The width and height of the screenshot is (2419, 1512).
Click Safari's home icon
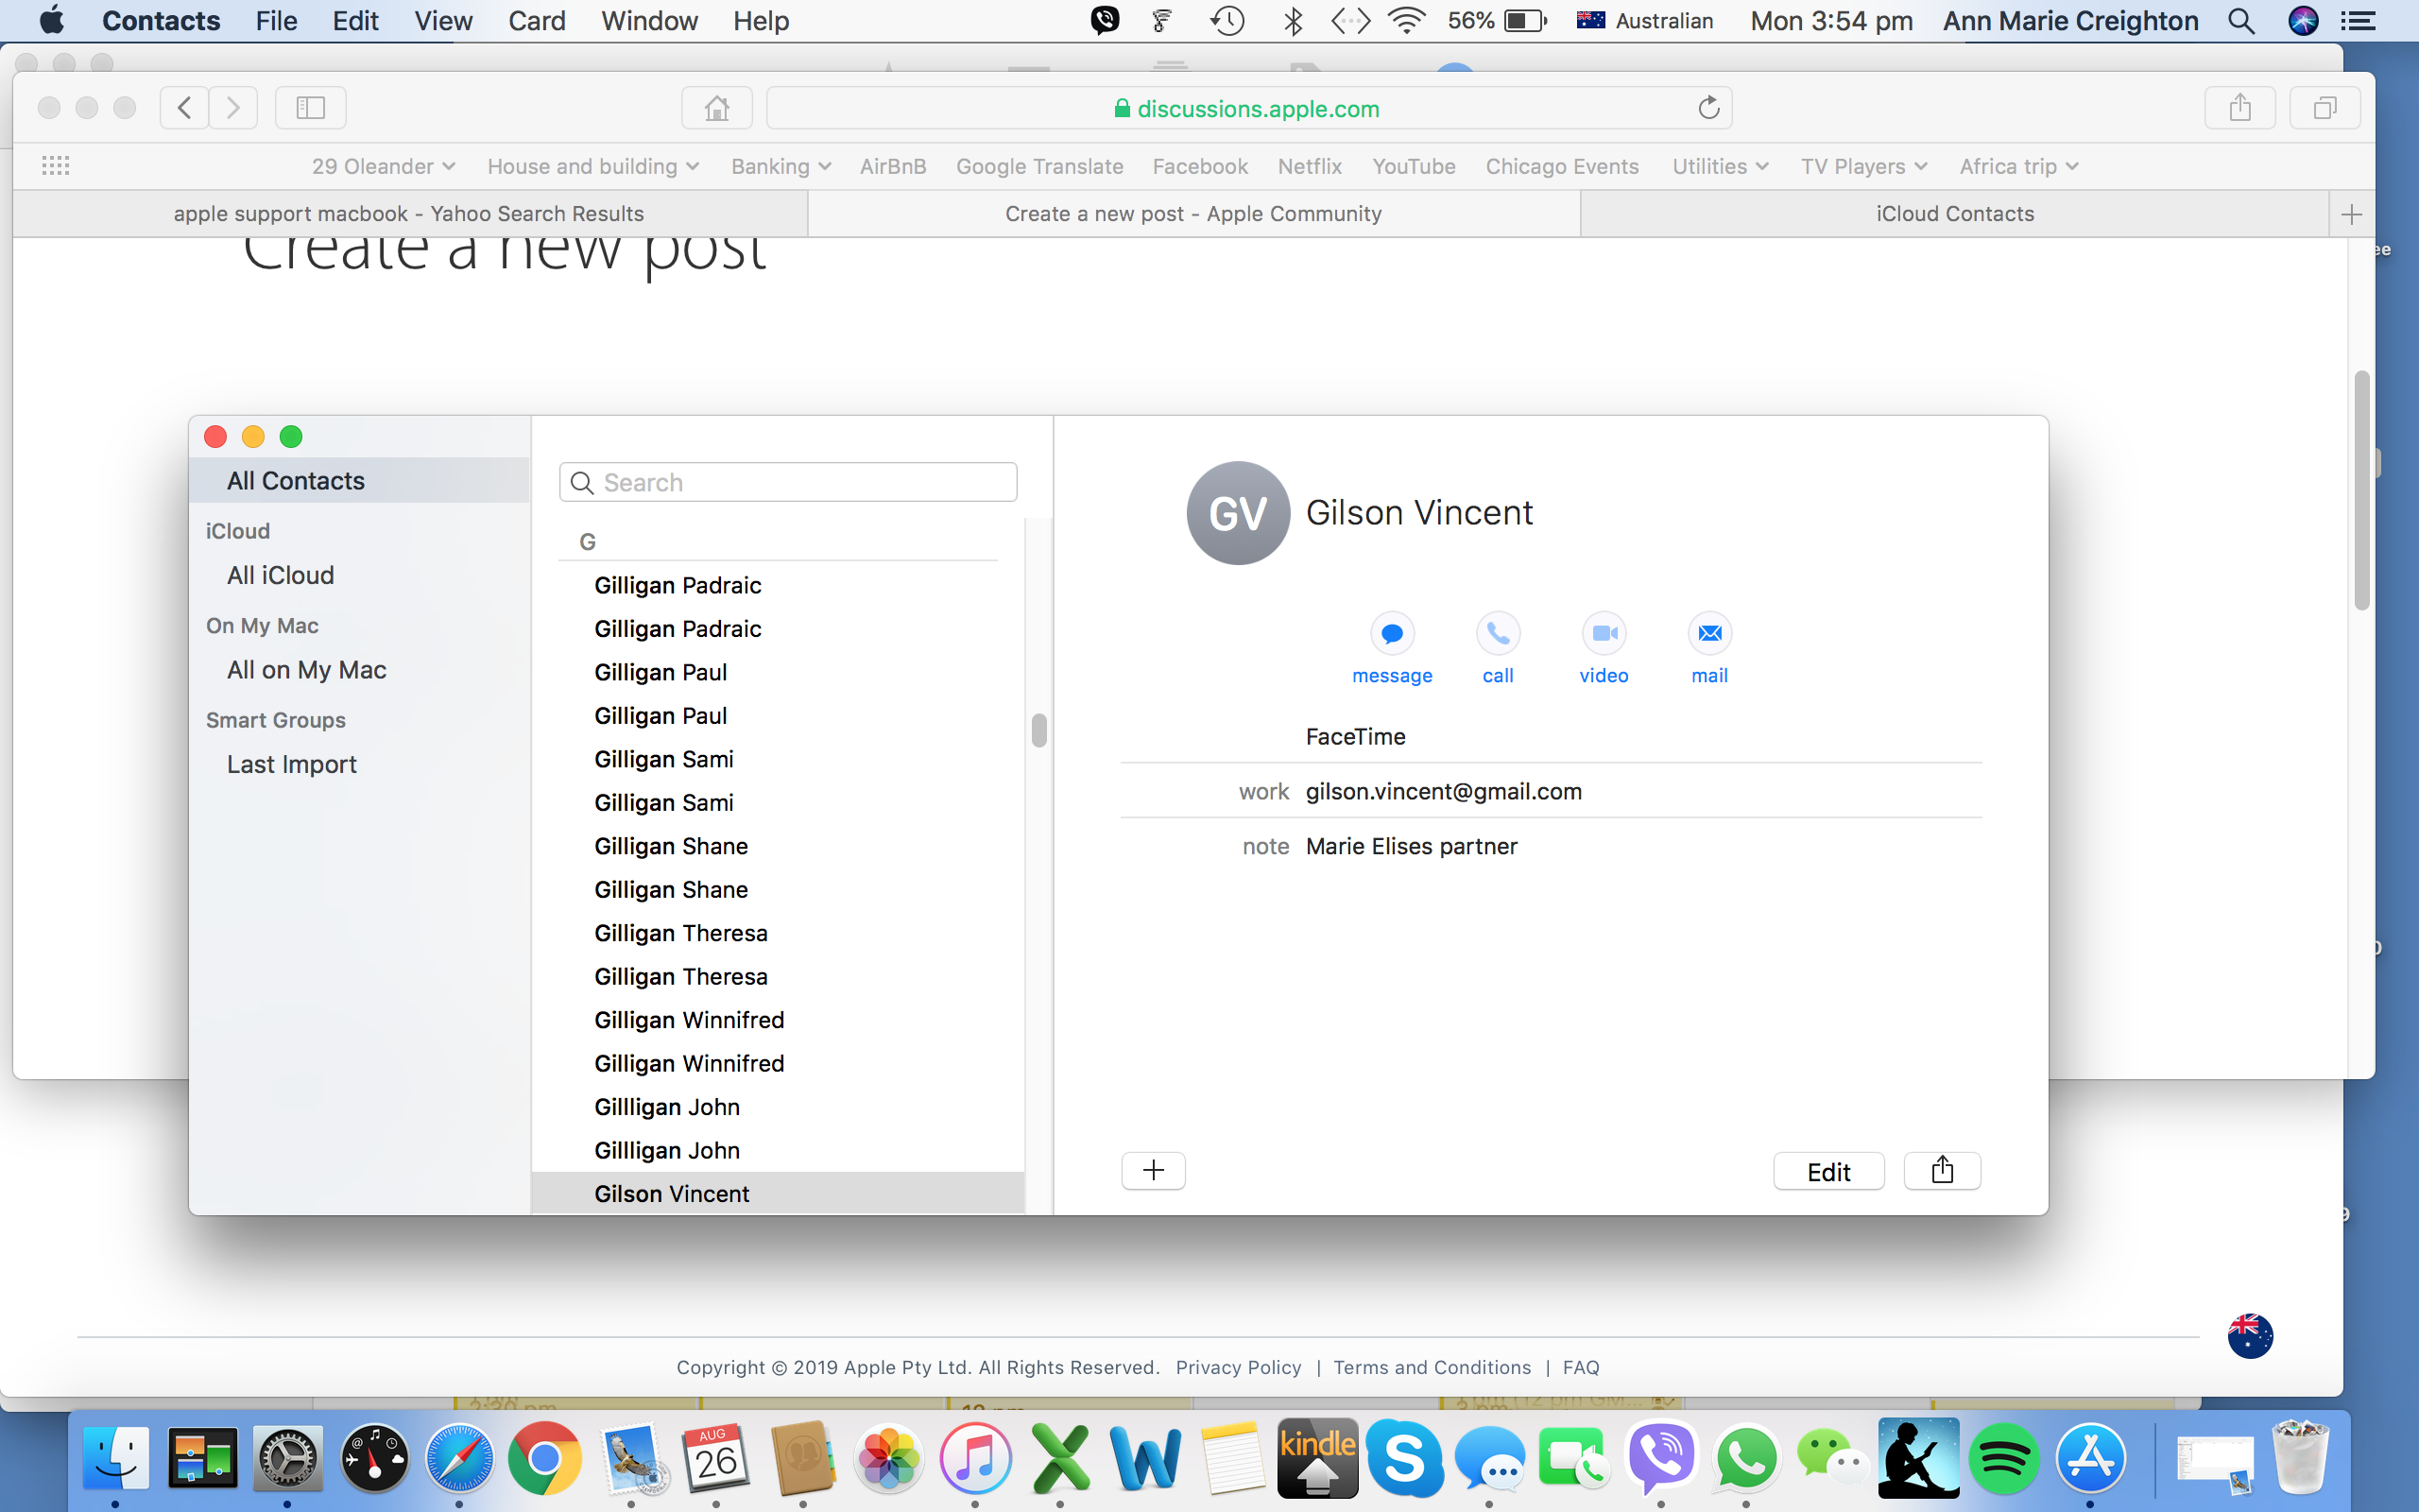coord(715,108)
